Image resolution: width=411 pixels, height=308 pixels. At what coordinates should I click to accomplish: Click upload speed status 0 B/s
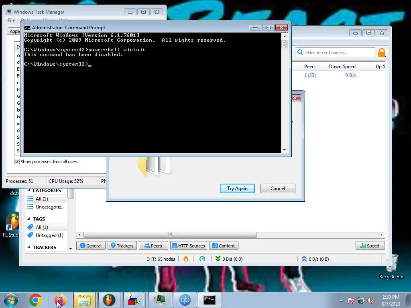(315, 259)
